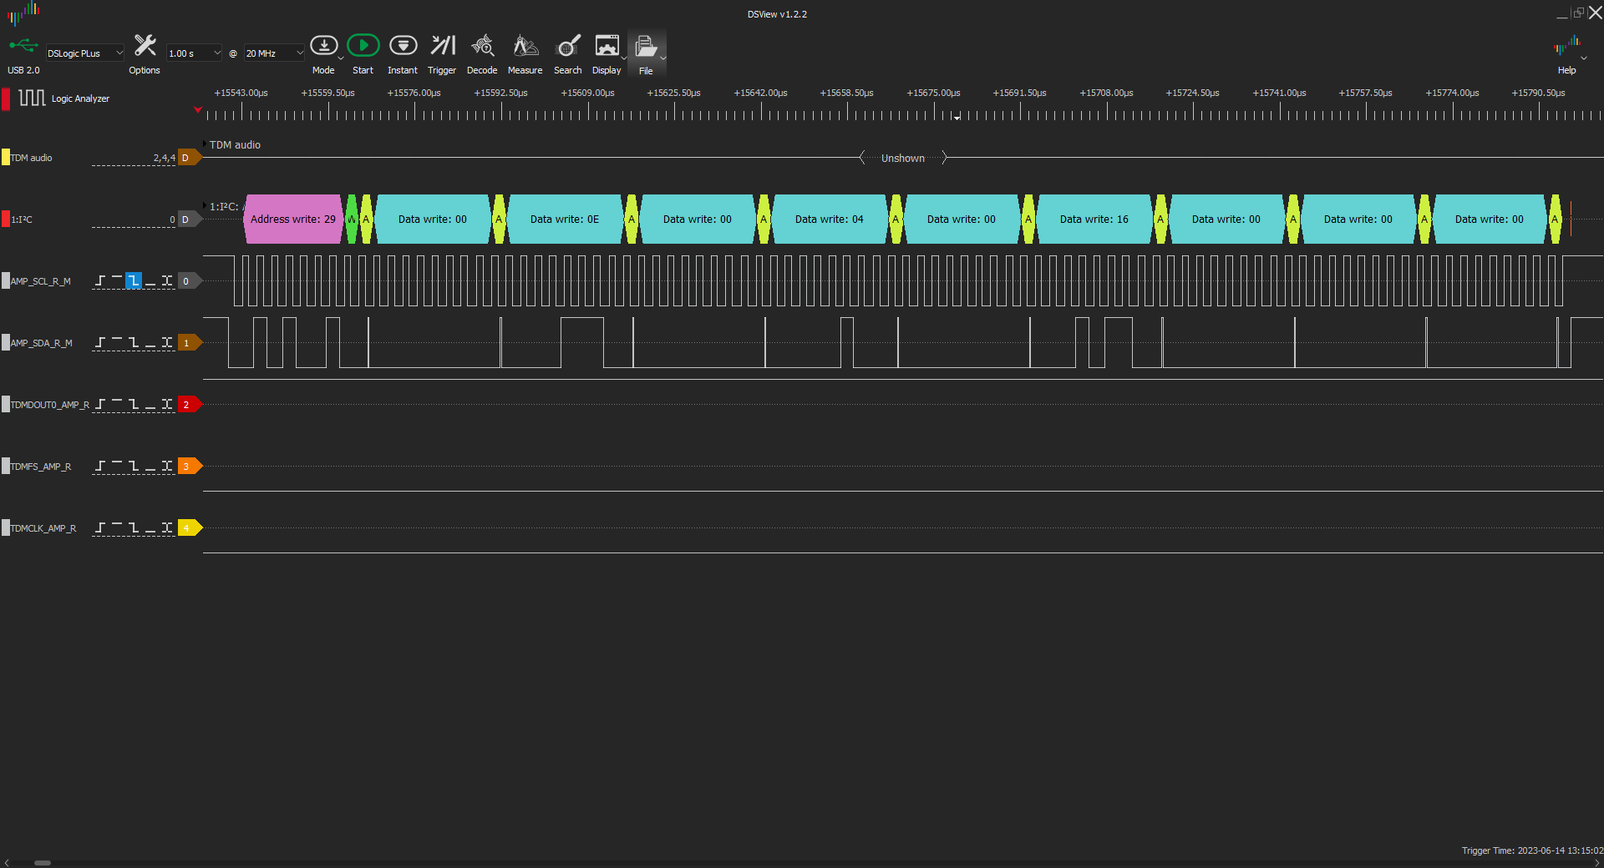Click the red 1:I²C color swatch

click(6, 219)
